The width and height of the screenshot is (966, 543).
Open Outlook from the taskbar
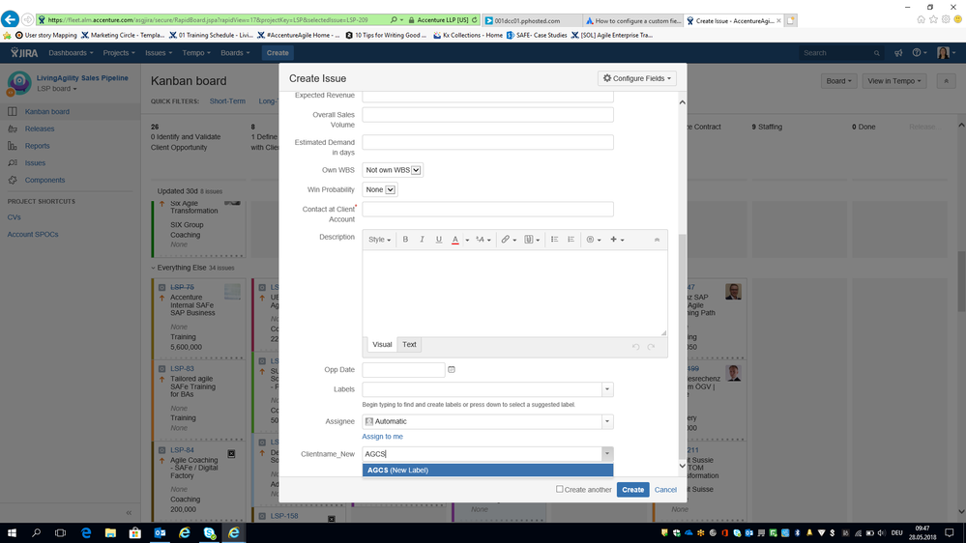[x=160, y=532]
